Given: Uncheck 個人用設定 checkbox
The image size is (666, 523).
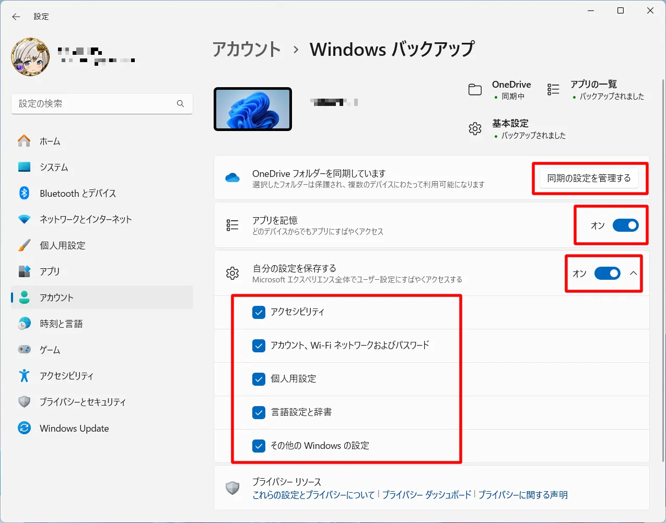Looking at the screenshot, I should [x=259, y=379].
